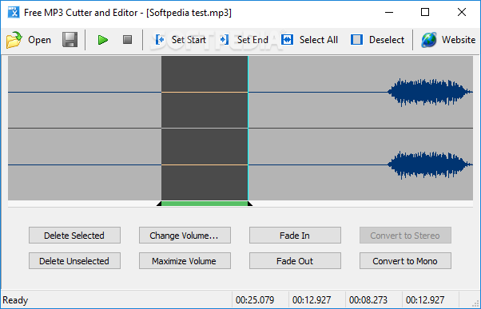Start playback with the green play icon
The width and height of the screenshot is (481, 309).
pyautogui.click(x=103, y=40)
